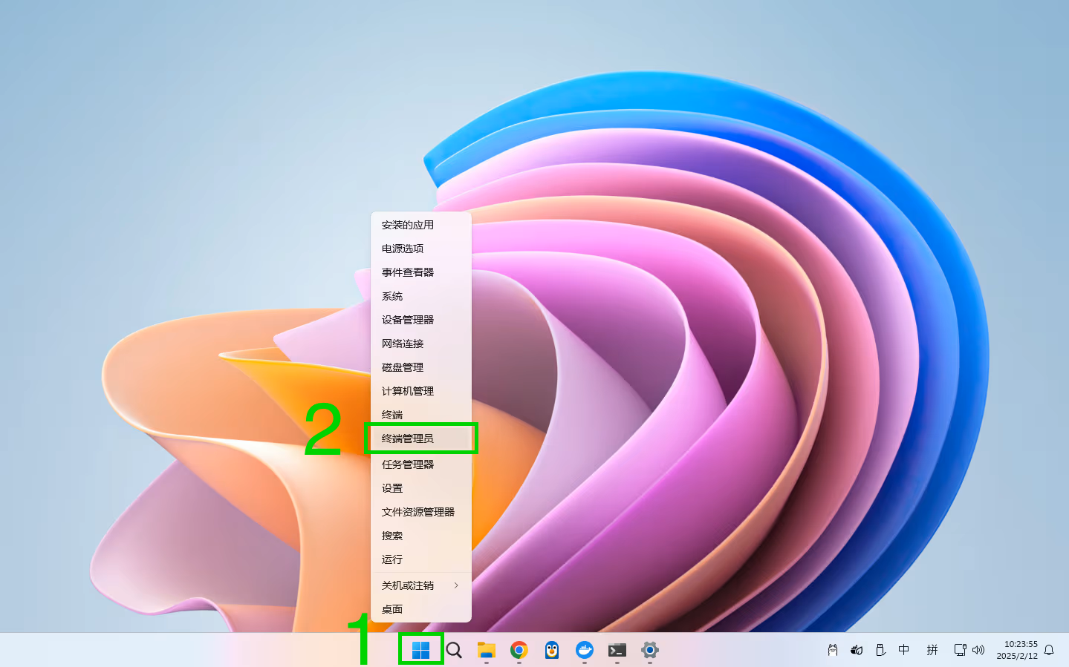Open 设置 from the context menu

tap(421, 488)
